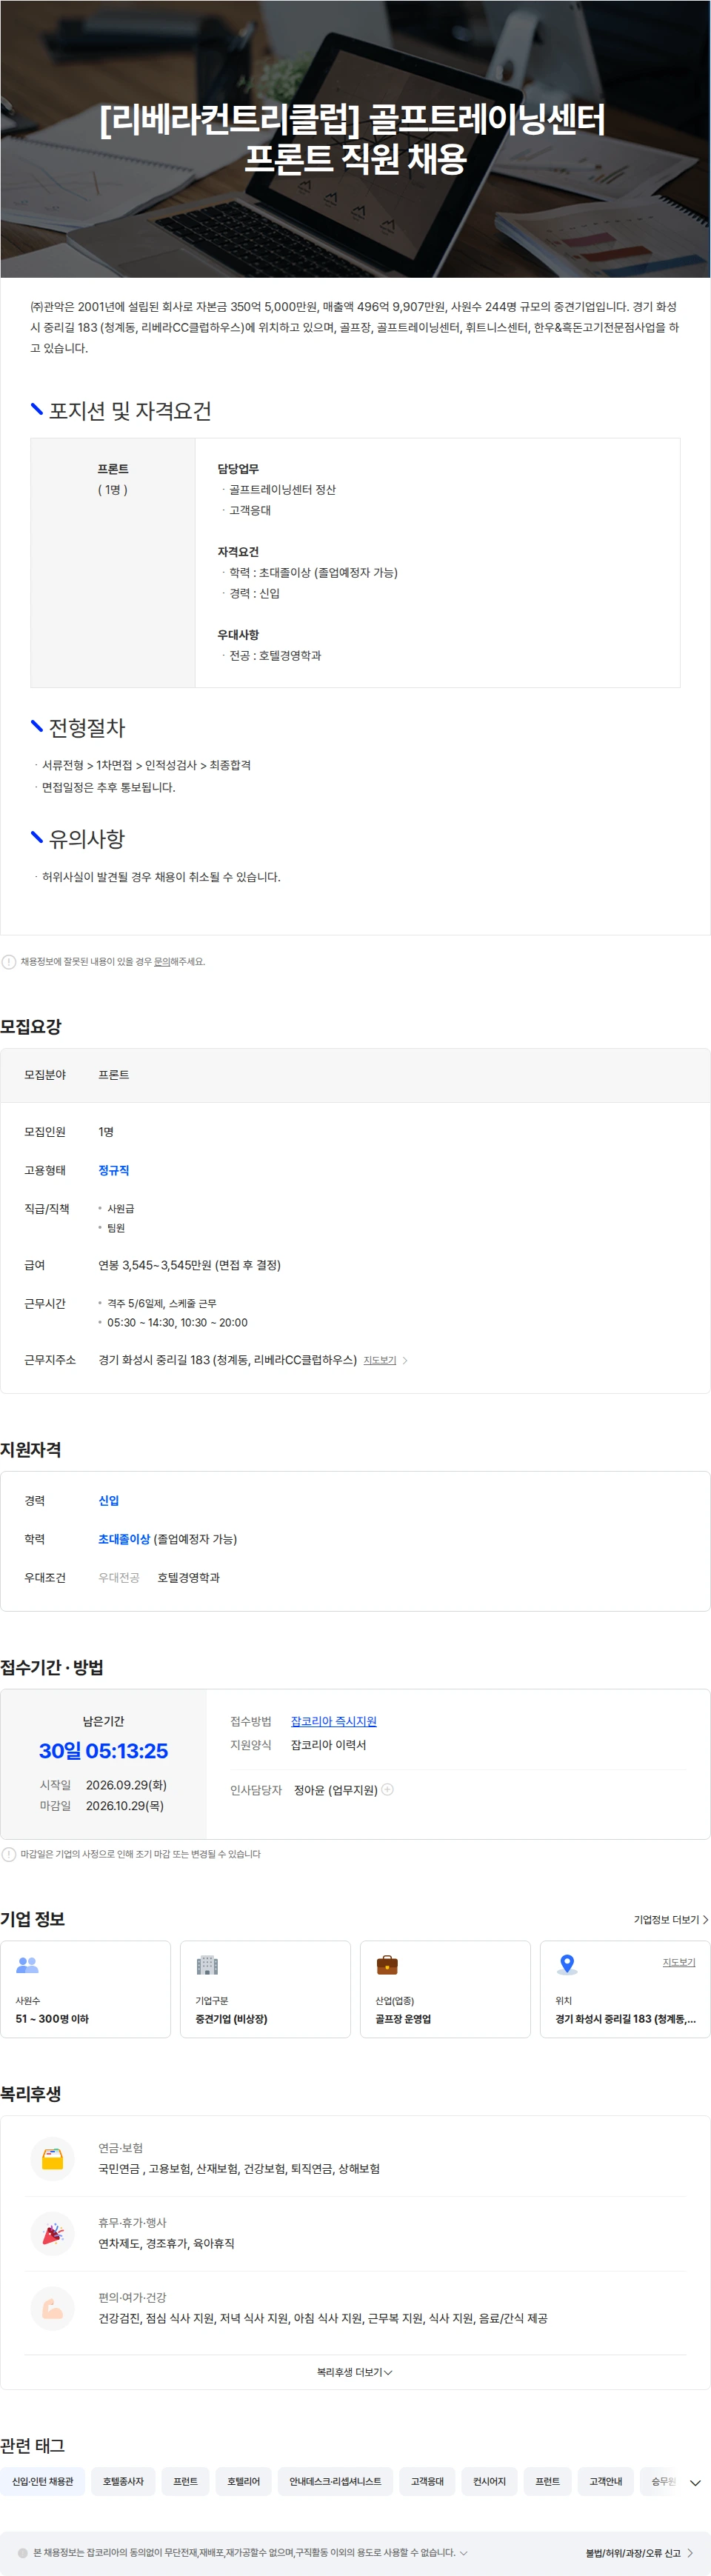
Task: Click the 연봉 3,545~3,545만원 salary text
Action: coord(189,1265)
